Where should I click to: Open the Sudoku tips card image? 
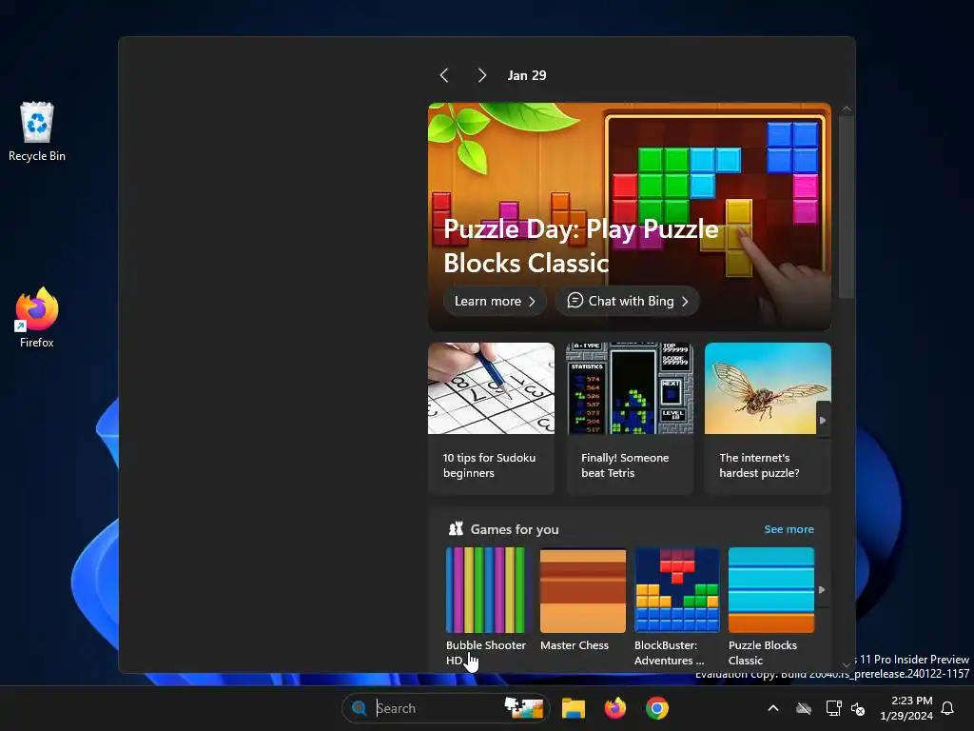(x=491, y=388)
